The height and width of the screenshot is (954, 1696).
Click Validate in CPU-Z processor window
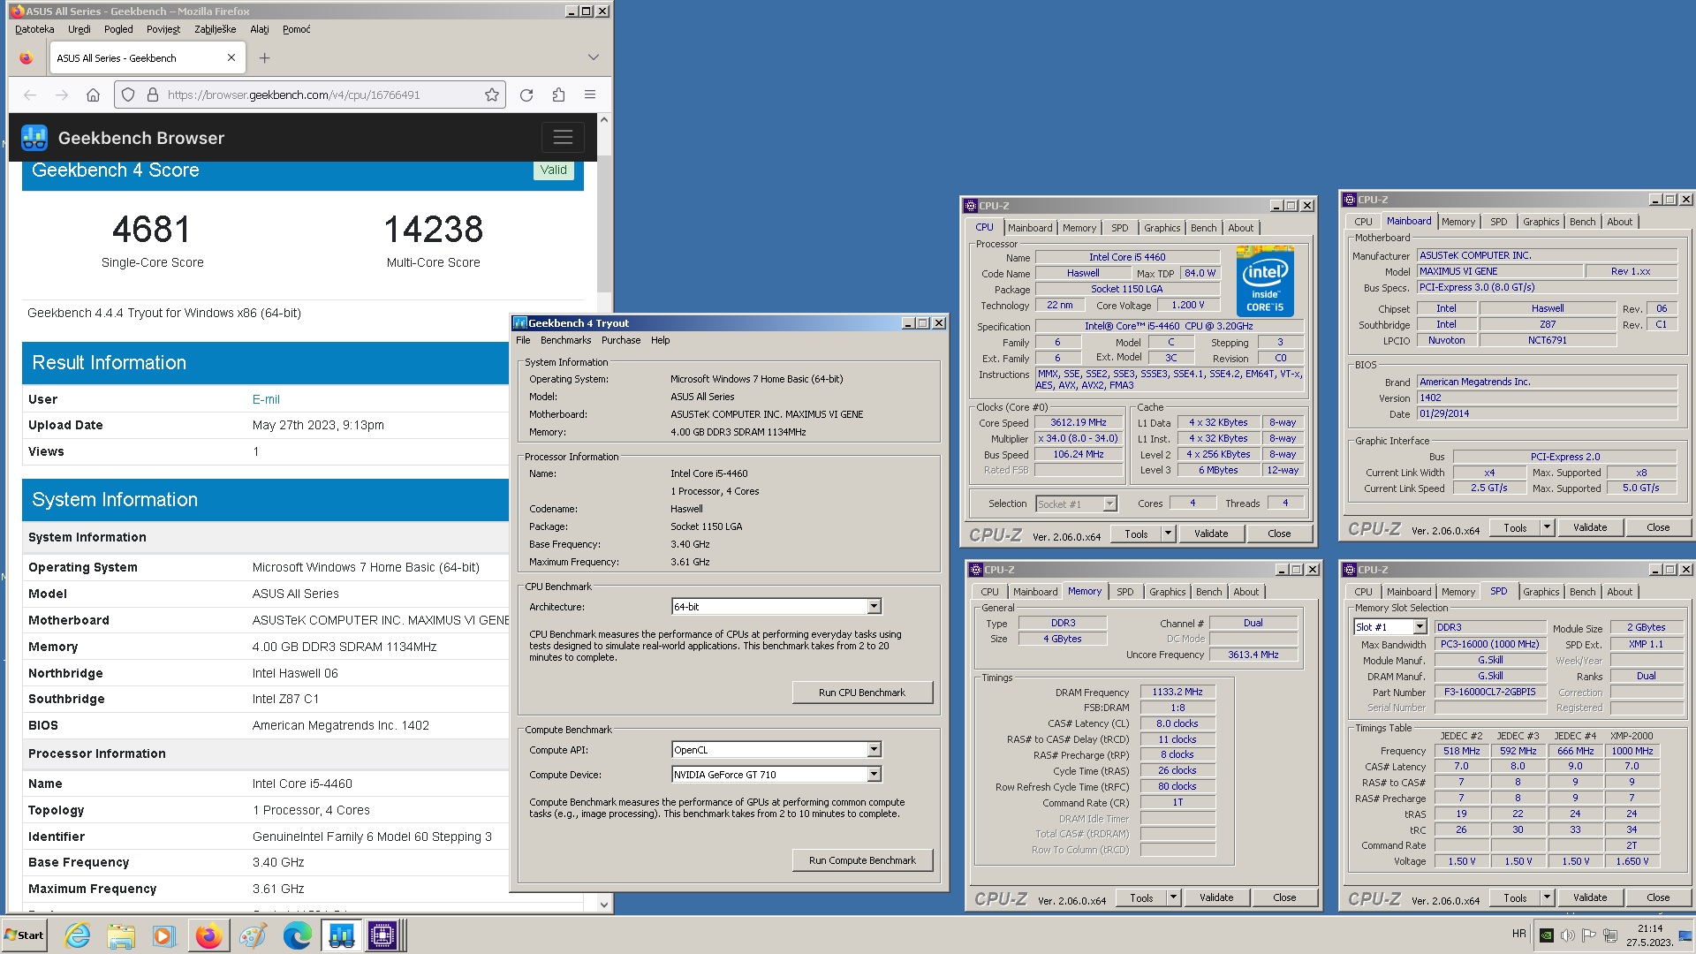1211,534
